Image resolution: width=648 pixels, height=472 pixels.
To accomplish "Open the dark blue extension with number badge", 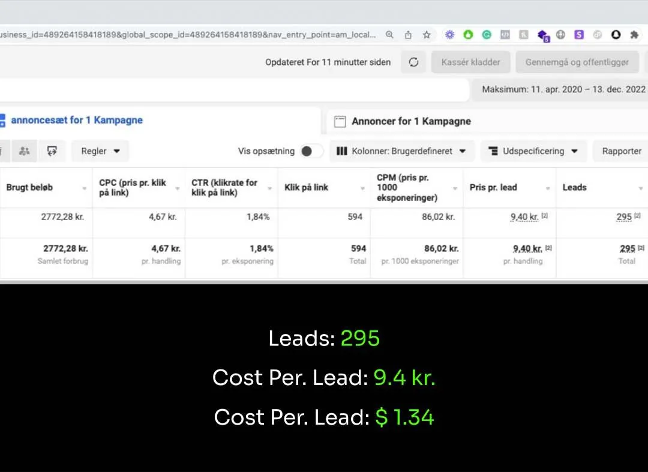I will tap(542, 35).
